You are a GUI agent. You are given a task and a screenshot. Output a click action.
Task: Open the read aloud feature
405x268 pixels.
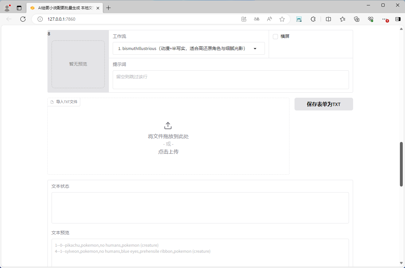pyautogui.click(x=269, y=19)
